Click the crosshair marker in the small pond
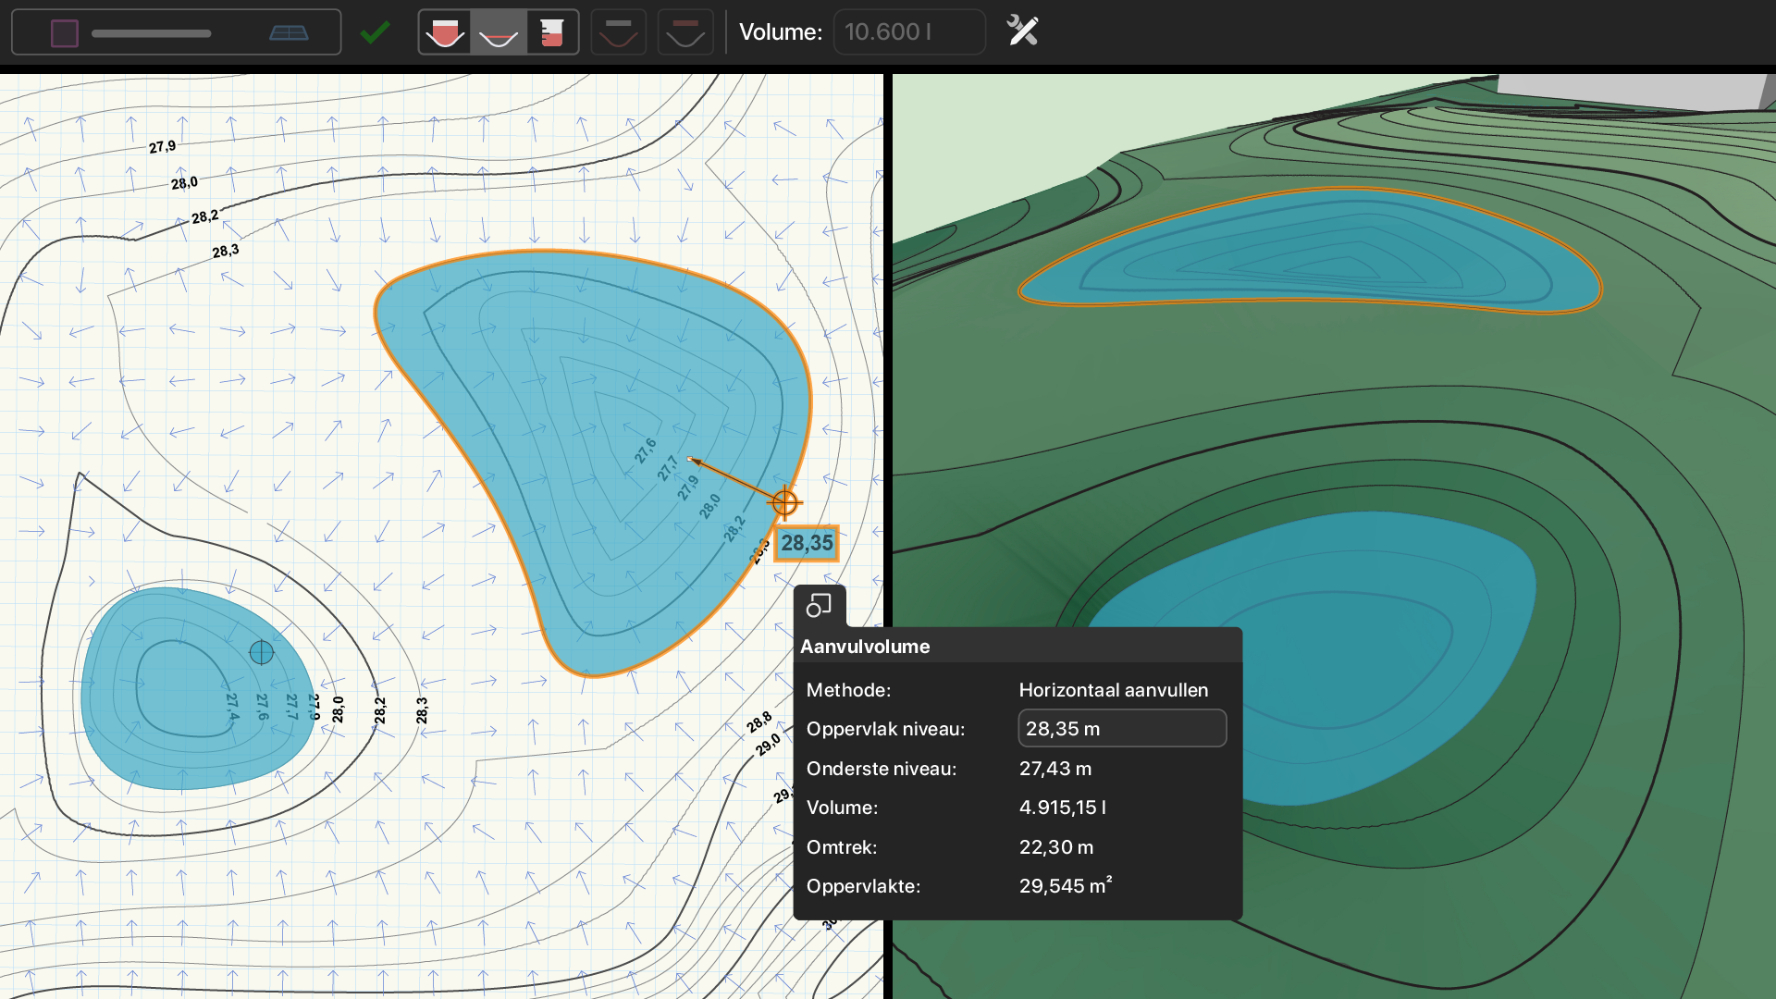 click(x=262, y=653)
